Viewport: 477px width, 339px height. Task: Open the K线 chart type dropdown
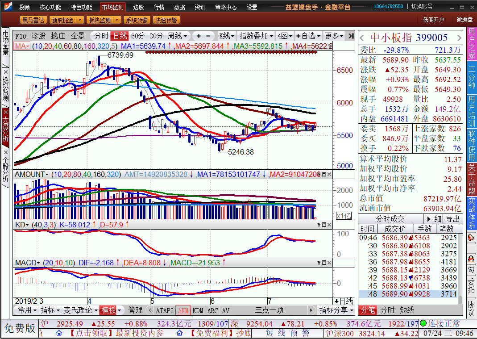[227, 36]
